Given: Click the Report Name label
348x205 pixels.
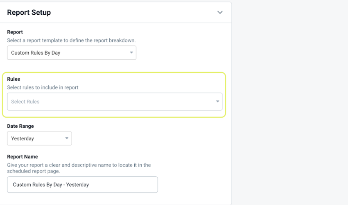Looking at the screenshot, I should (x=23, y=157).
